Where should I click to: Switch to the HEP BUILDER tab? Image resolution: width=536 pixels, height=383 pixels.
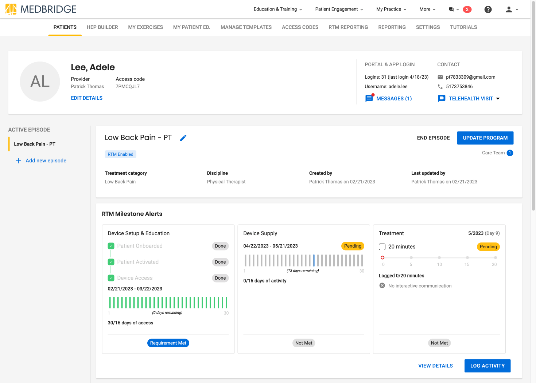tap(102, 27)
